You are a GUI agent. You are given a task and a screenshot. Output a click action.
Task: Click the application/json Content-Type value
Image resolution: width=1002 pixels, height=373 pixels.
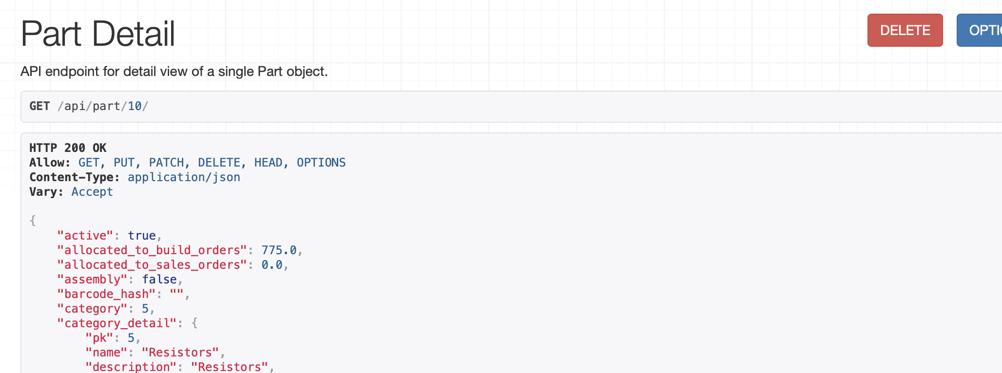pyautogui.click(x=184, y=177)
